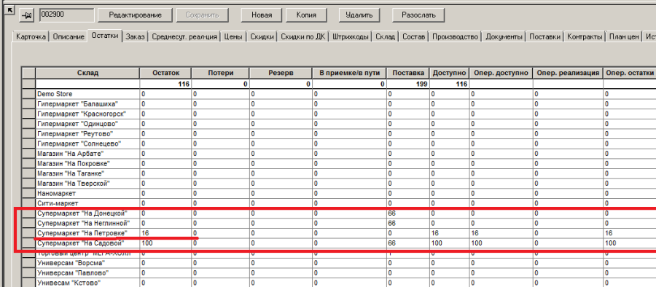The height and width of the screenshot is (287, 656).
Task: Open the Склад tab
Action: [x=385, y=37]
